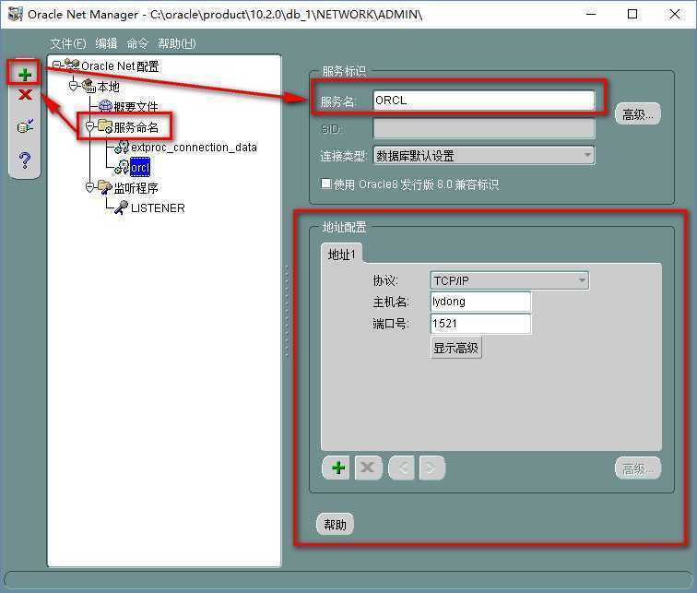Select the orcl service tree item
This screenshot has height=593, width=697.
(140, 167)
